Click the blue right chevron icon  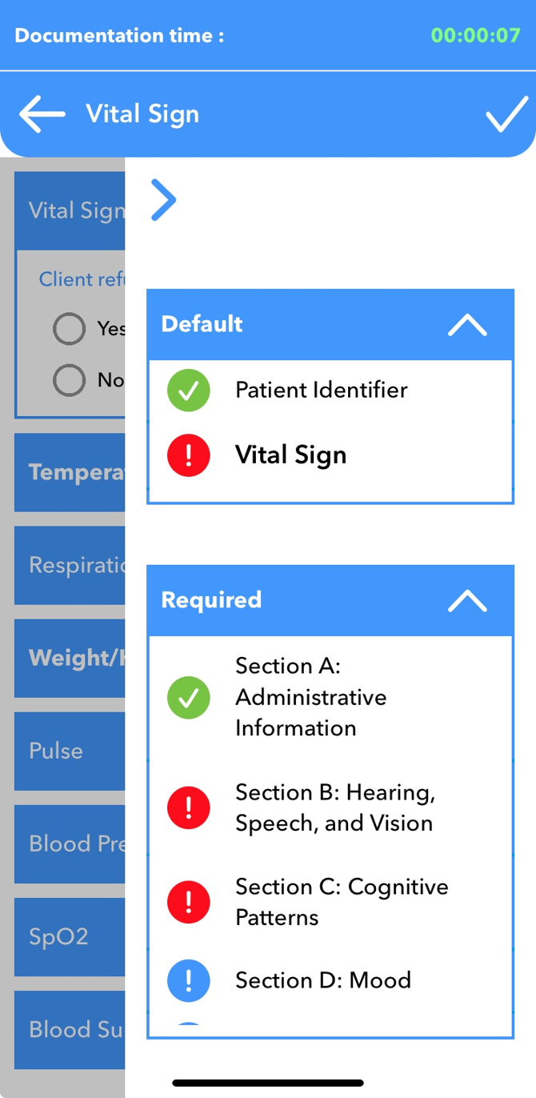(164, 200)
